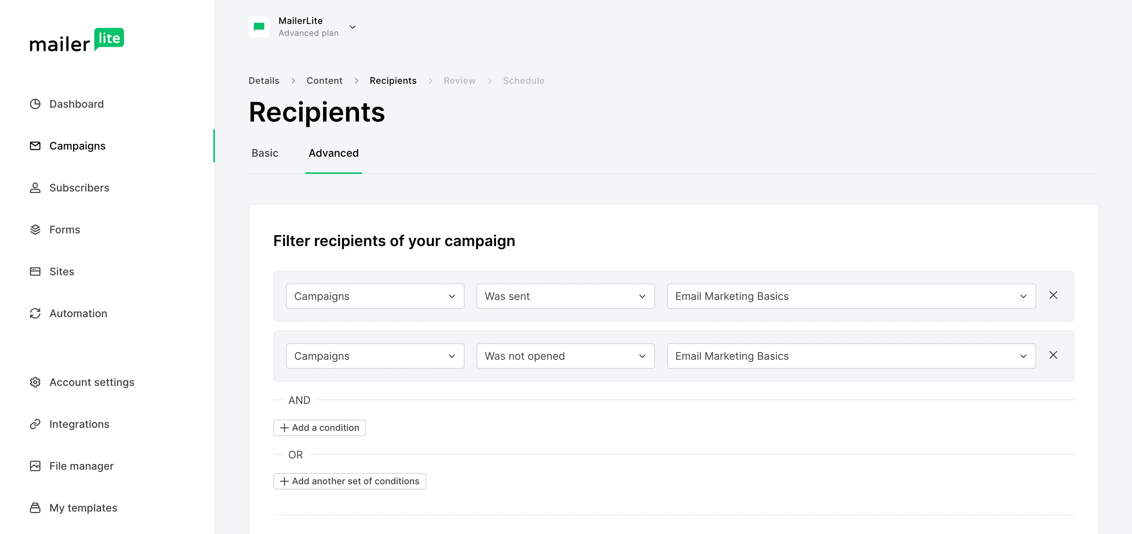Click the Forms layers icon
Screen dimensions: 1132x534
point(35,230)
